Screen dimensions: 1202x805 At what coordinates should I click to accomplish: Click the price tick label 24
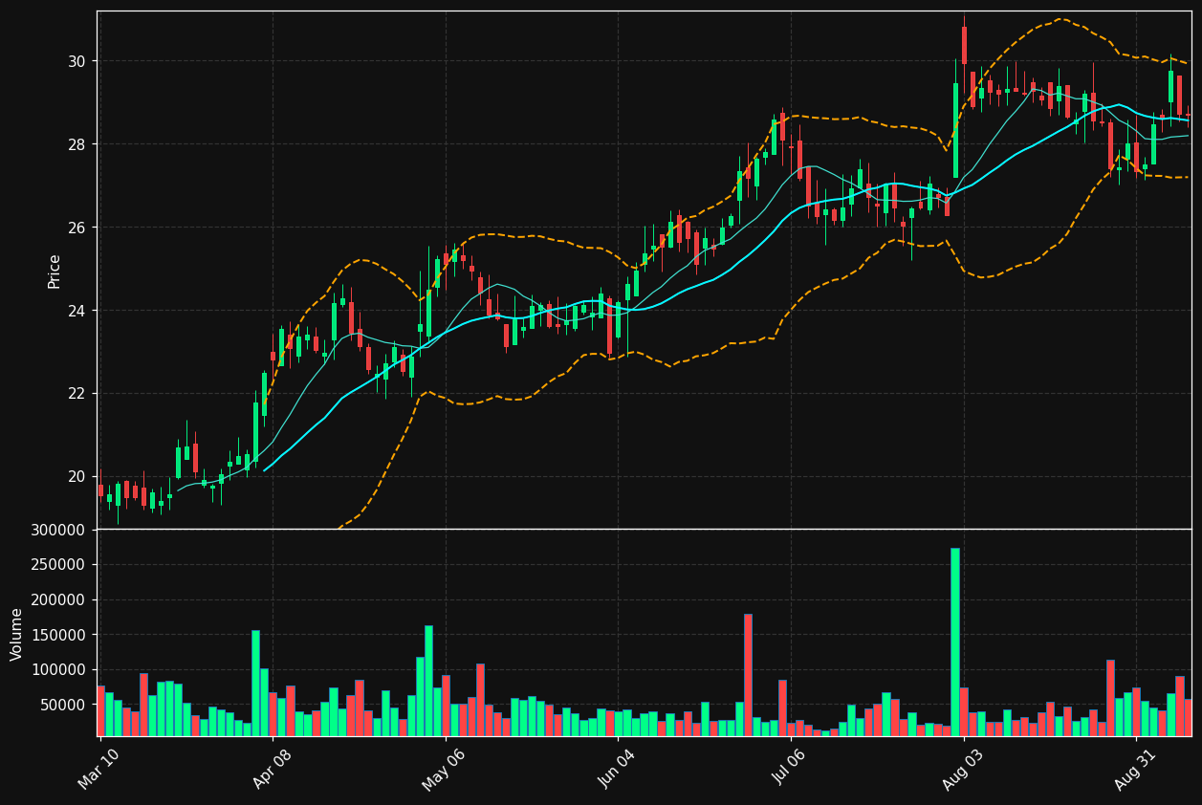point(76,311)
